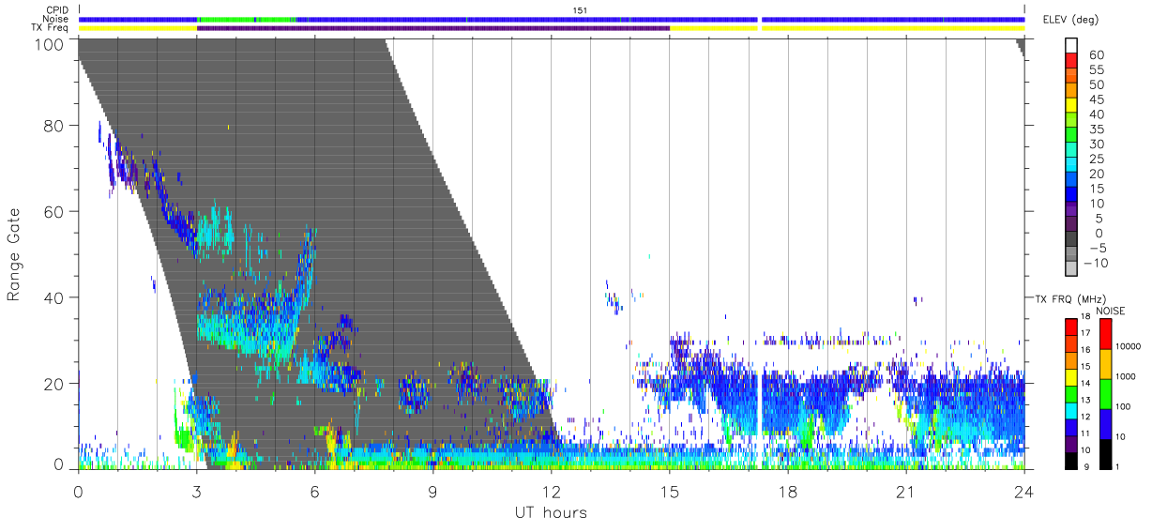Image resolution: width=1152 pixels, height=532 pixels.
Task: Click the '80' tick on the Range Gate axis
Action: pyautogui.click(x=53, y=126)
